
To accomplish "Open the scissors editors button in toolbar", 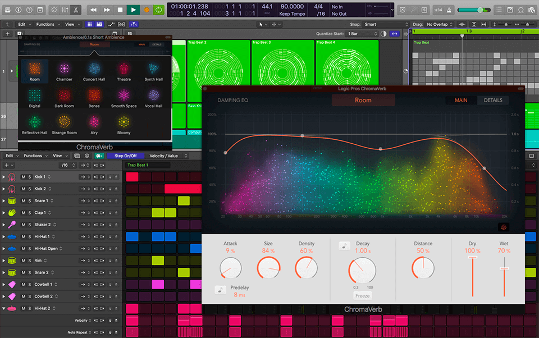I will coord(76,10).
